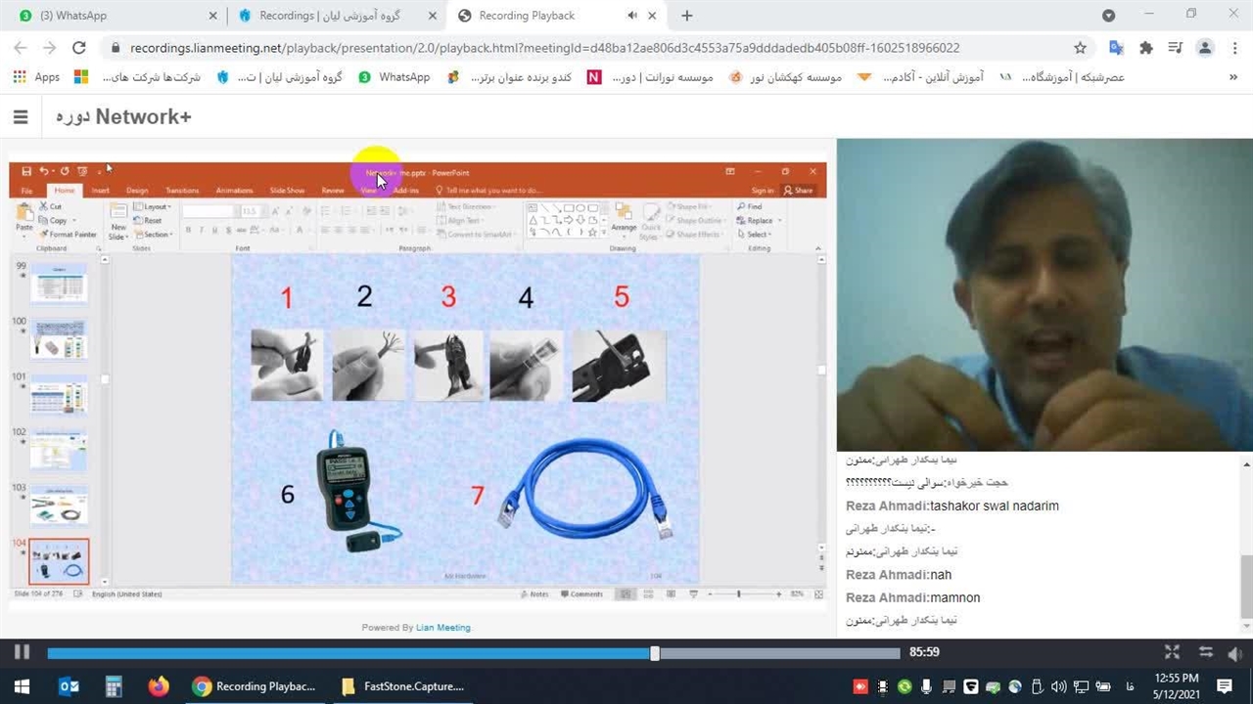Mute audio on the Recording Playback tab
The height and width of the screenshot is (704, 1253).
coord(632,16)
